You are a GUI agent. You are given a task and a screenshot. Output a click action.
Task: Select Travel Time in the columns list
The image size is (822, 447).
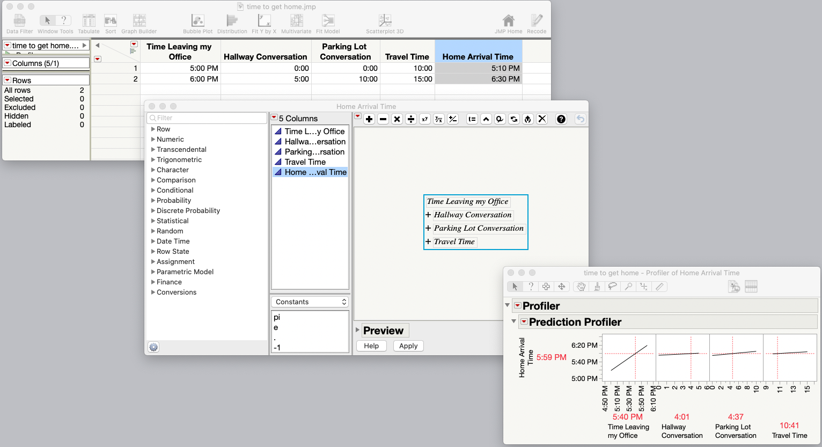point(305,162)
